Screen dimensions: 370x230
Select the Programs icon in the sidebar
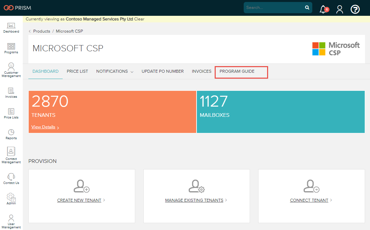pos(11,48)
